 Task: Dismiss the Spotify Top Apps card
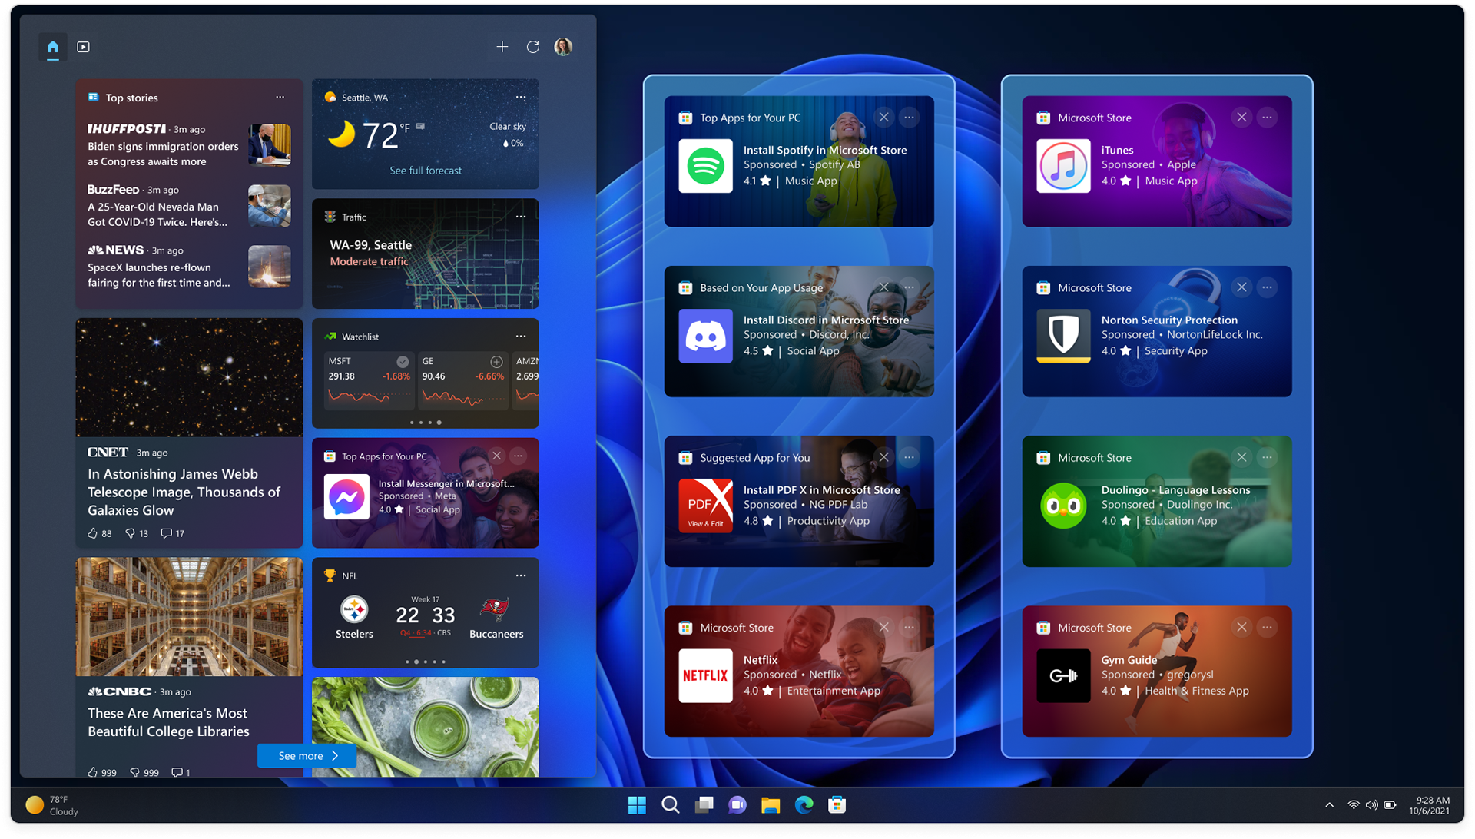click(x=883, y=118)
